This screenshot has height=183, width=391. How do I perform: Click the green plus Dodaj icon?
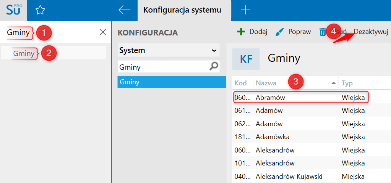[x=241, y=32]
